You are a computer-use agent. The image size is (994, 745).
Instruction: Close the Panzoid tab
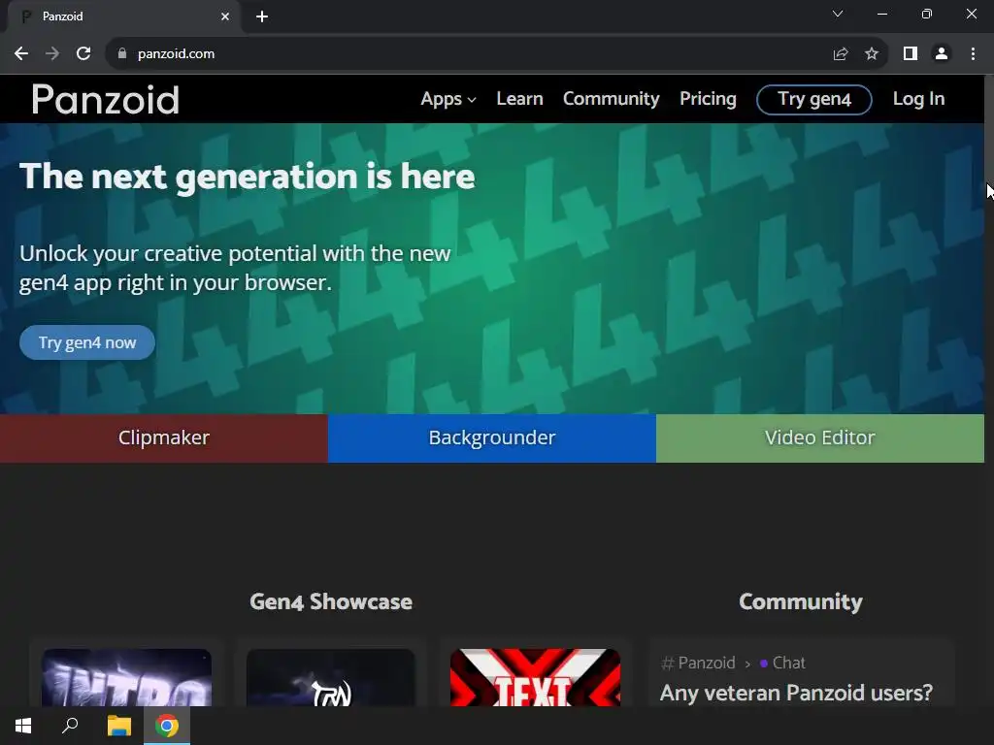225,16
